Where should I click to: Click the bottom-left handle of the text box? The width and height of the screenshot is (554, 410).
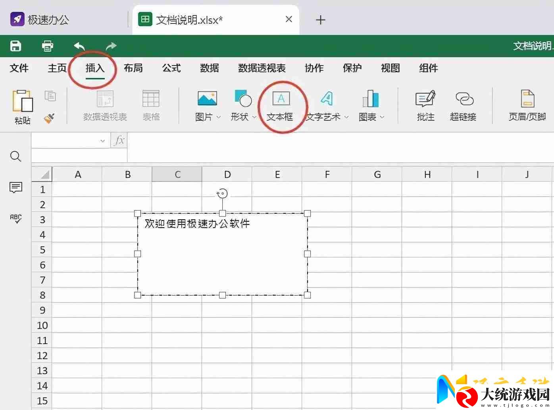[x=138, y=295]
